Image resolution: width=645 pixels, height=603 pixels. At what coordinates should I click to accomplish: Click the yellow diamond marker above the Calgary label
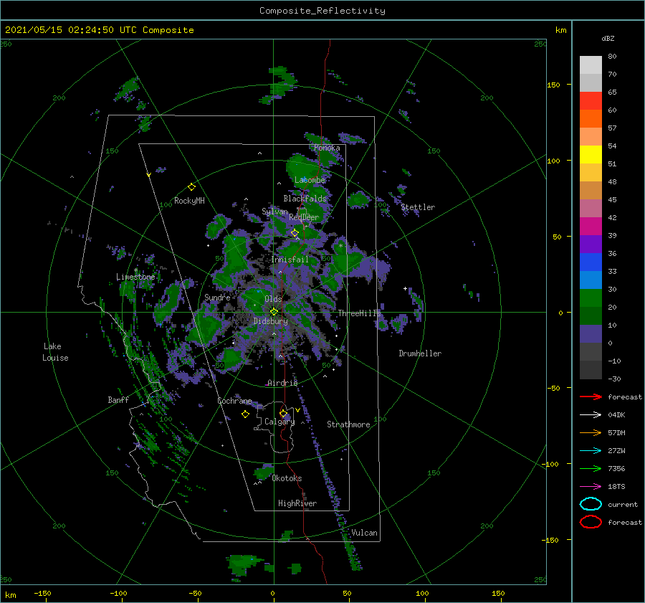tap(283, 413)
